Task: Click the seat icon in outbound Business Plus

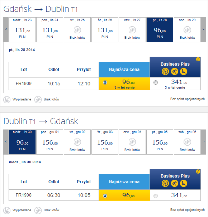Action: pyautogui.click(x=184, y=71)
